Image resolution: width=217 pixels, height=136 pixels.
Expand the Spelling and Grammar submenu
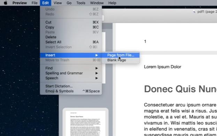(71, 73)
